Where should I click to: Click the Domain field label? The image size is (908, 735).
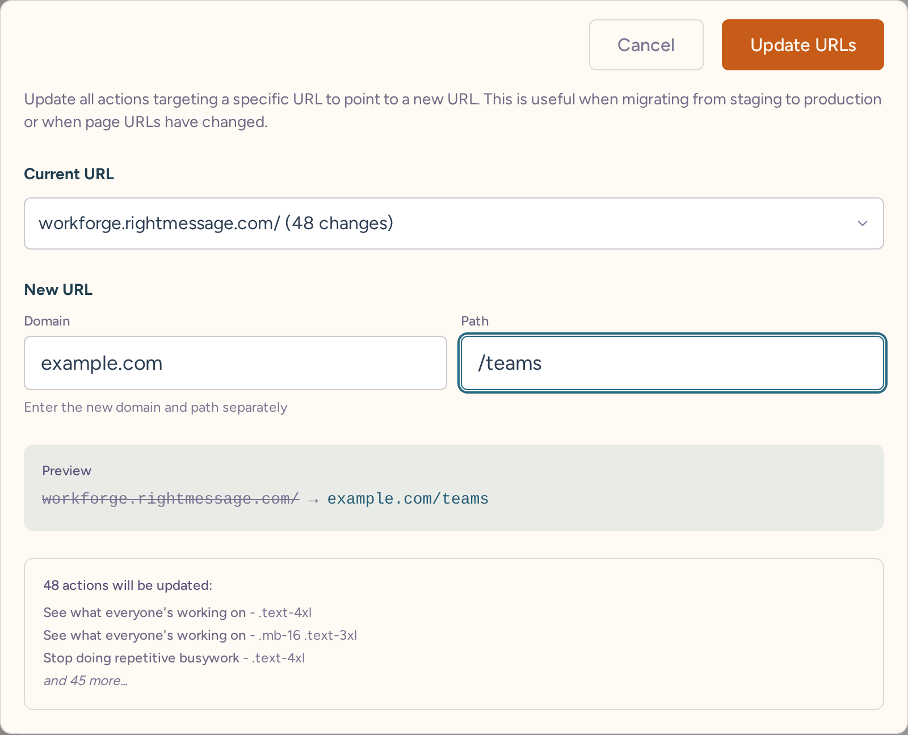tap(47, 321)
